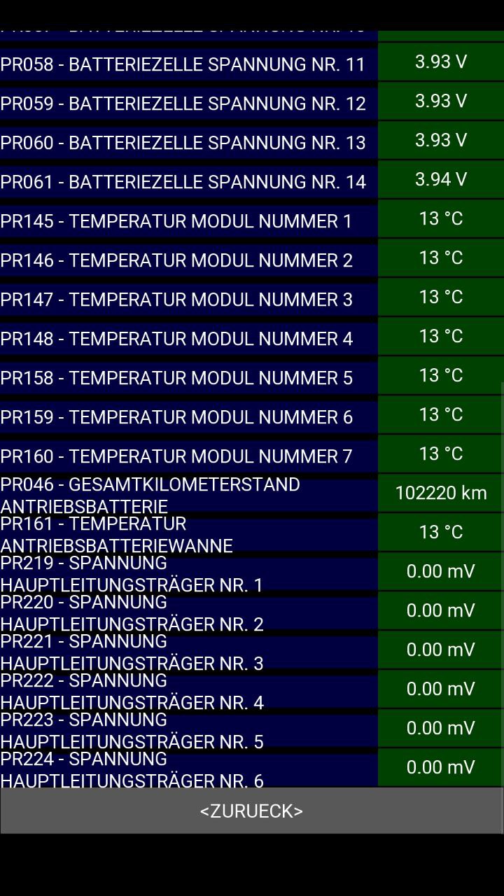Select PR046 Gesamtkilometerstand Antriebsbatterie entry
504x896 pixels.
point(150,495)
